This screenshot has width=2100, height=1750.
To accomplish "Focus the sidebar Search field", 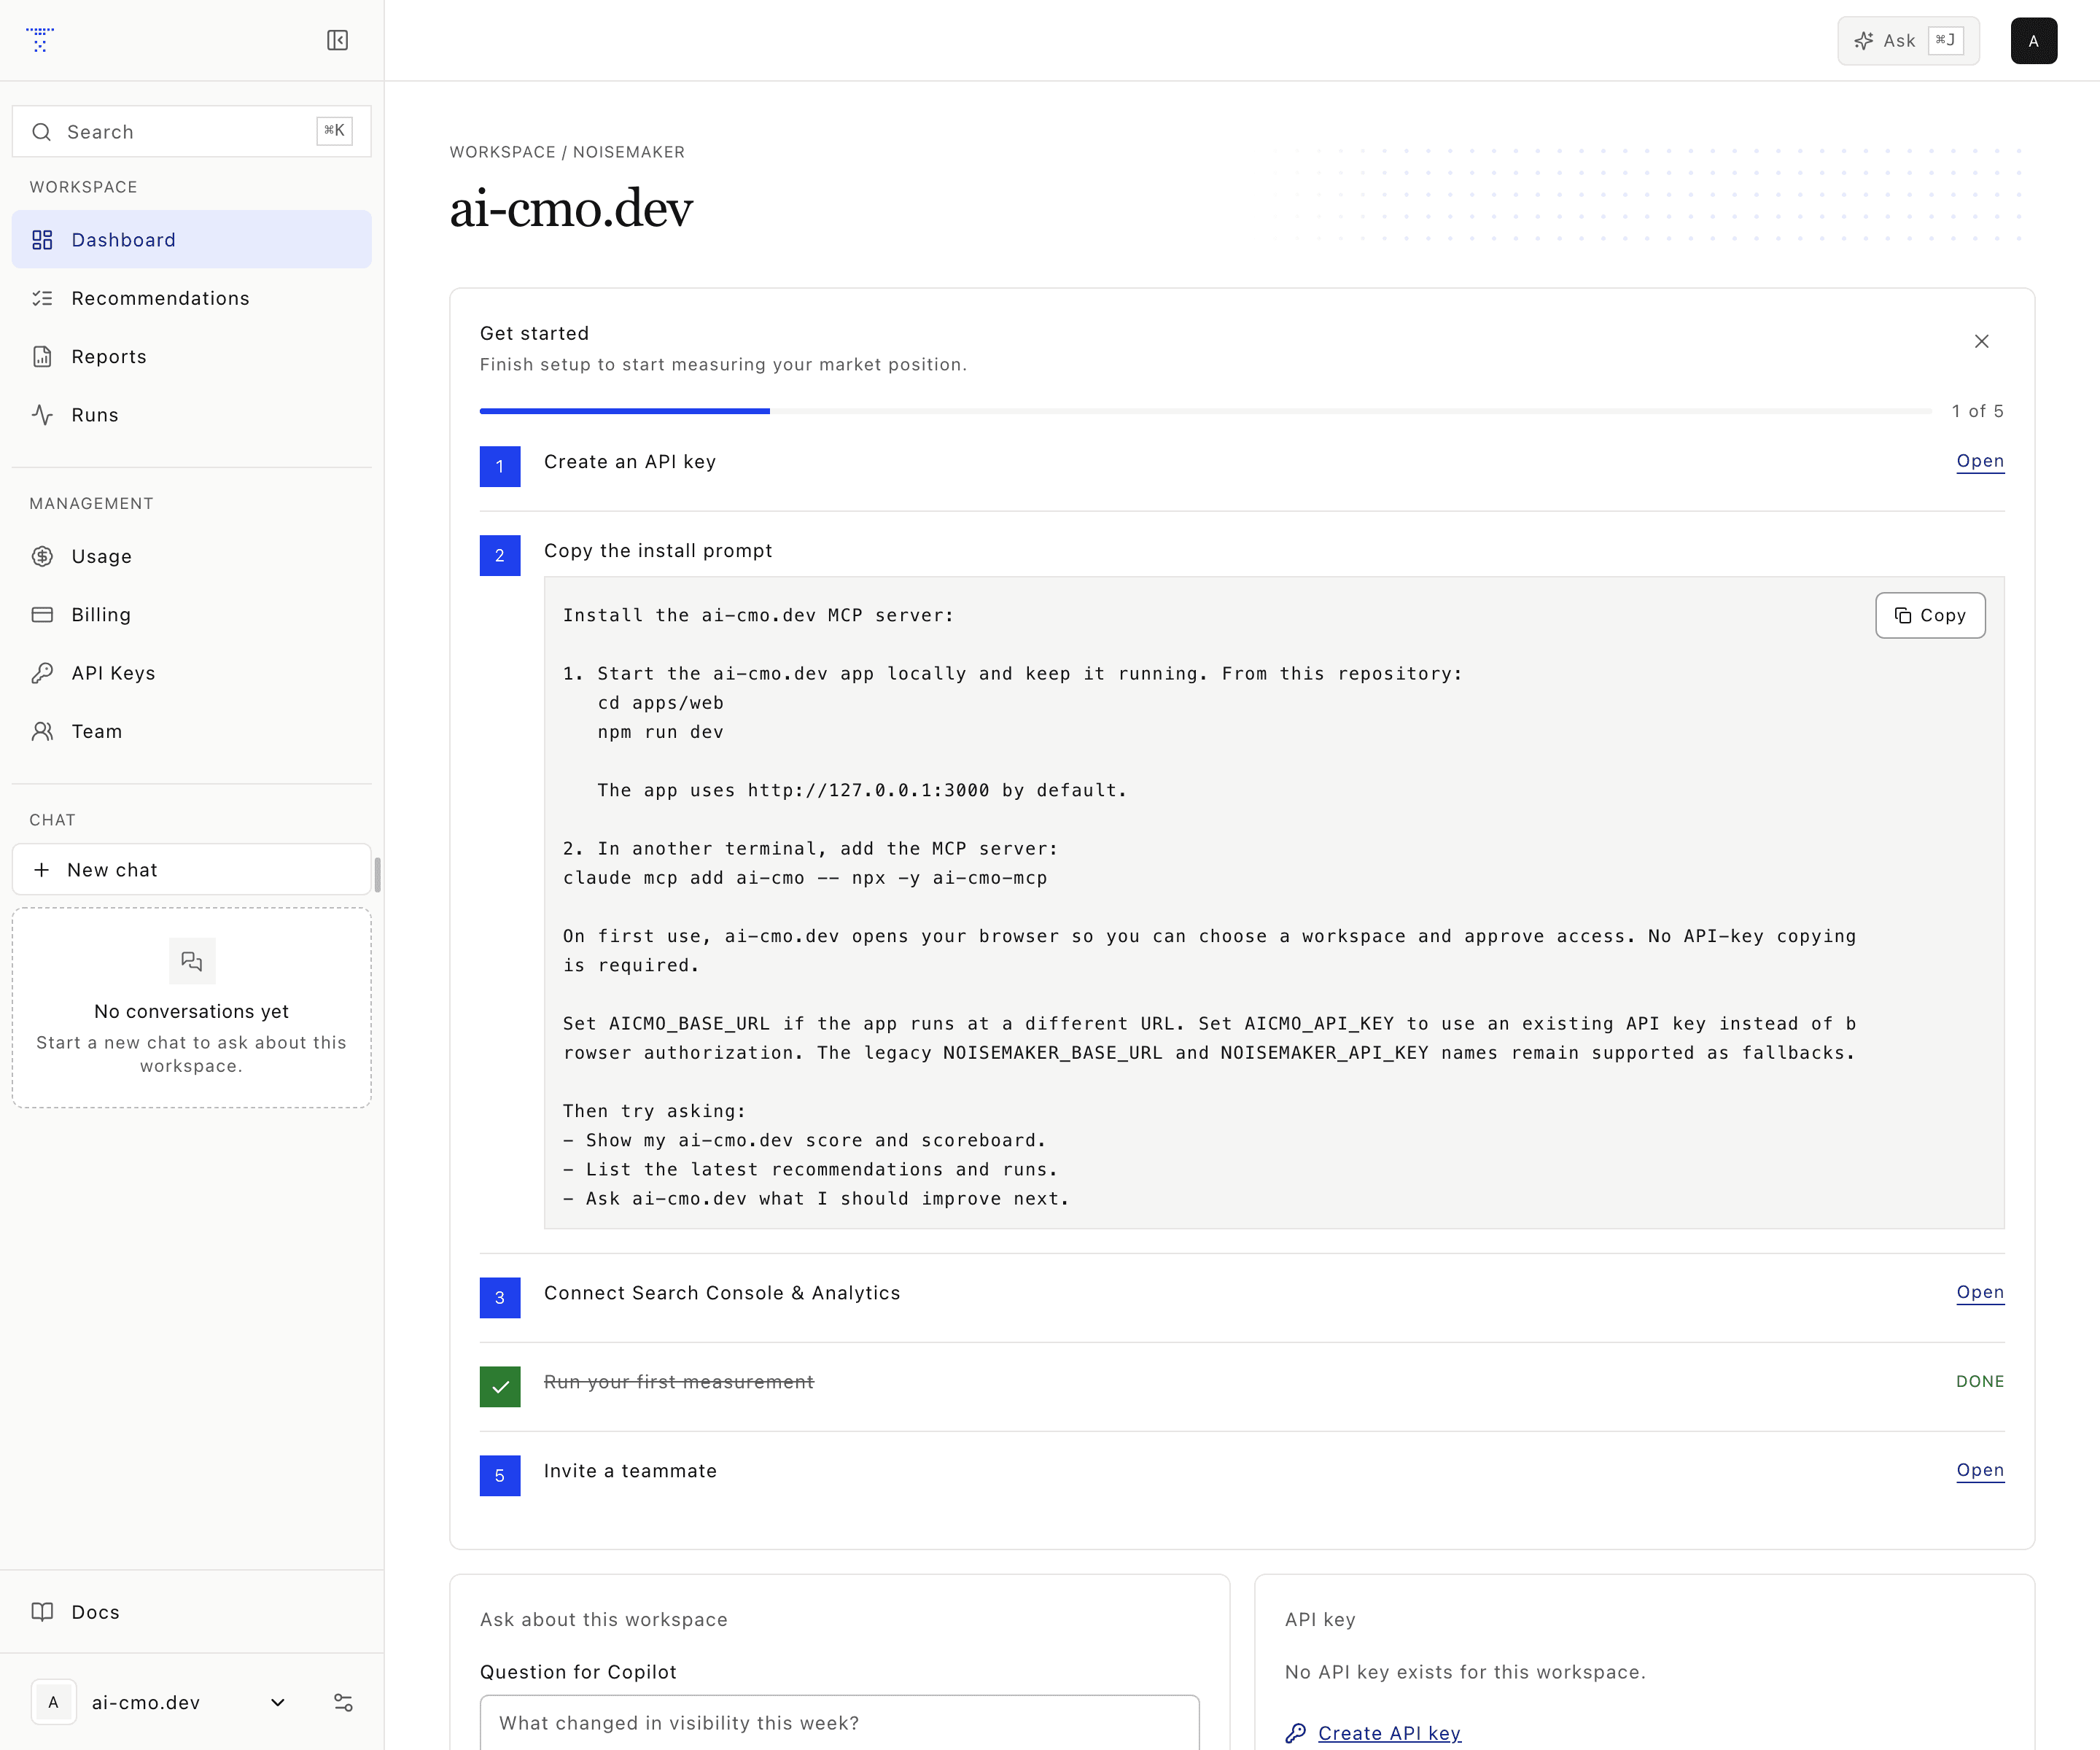I will [x=192, y=132].
